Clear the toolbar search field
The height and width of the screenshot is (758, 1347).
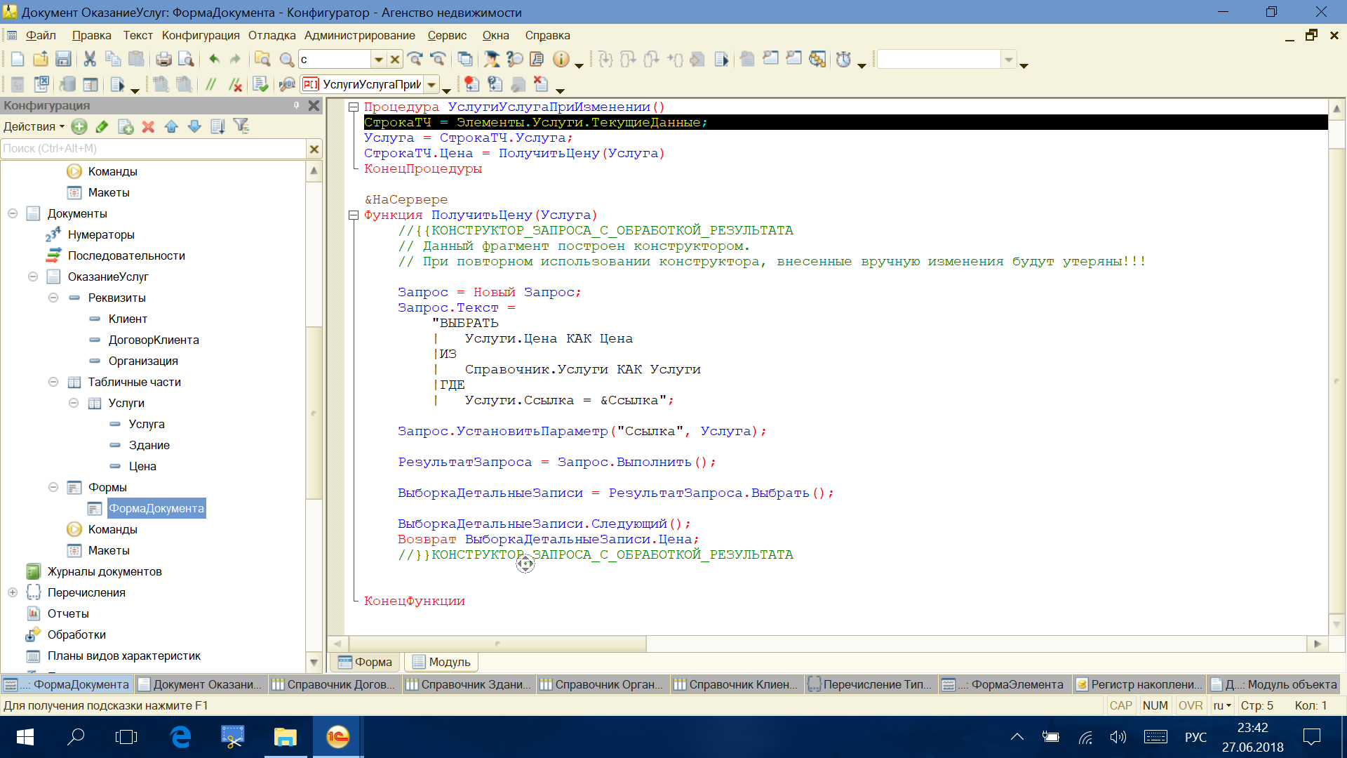(395, 60)
